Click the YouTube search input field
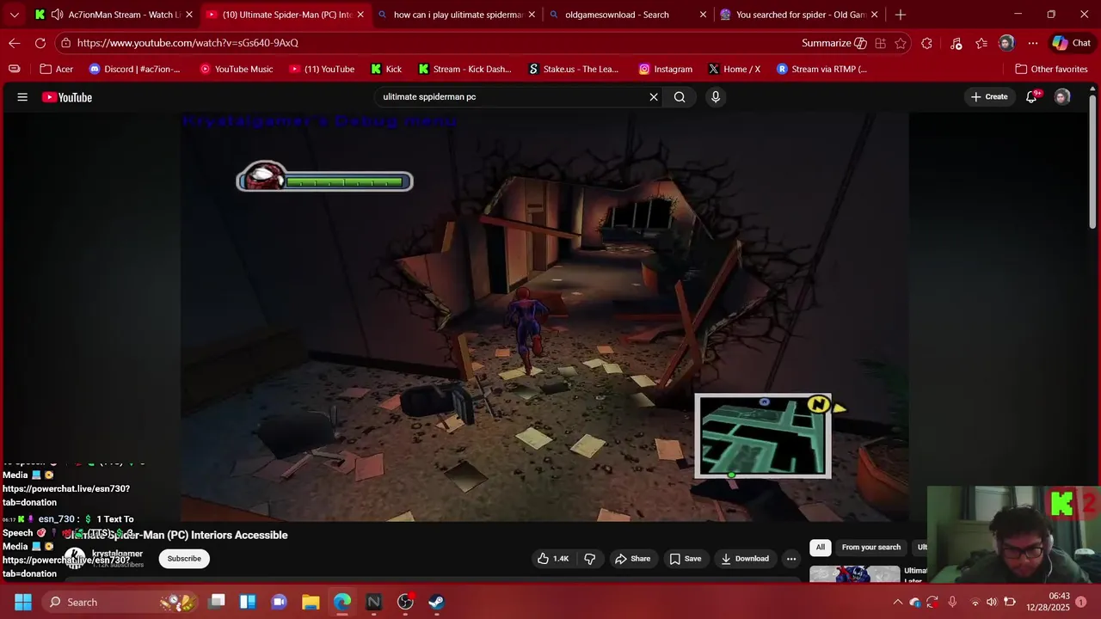 point(512,97)
